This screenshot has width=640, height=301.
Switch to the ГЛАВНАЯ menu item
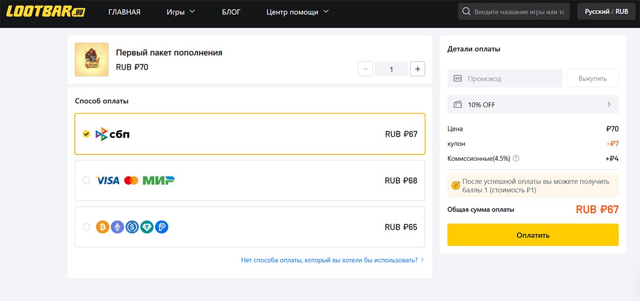pyautogui.click(x=124, y=11)
